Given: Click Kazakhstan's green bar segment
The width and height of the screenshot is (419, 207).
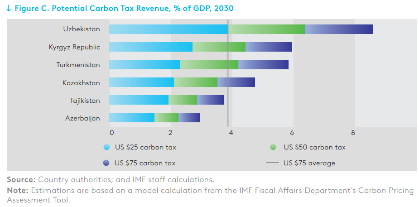Looking at the screenshot, I should (x=196, y=82).
